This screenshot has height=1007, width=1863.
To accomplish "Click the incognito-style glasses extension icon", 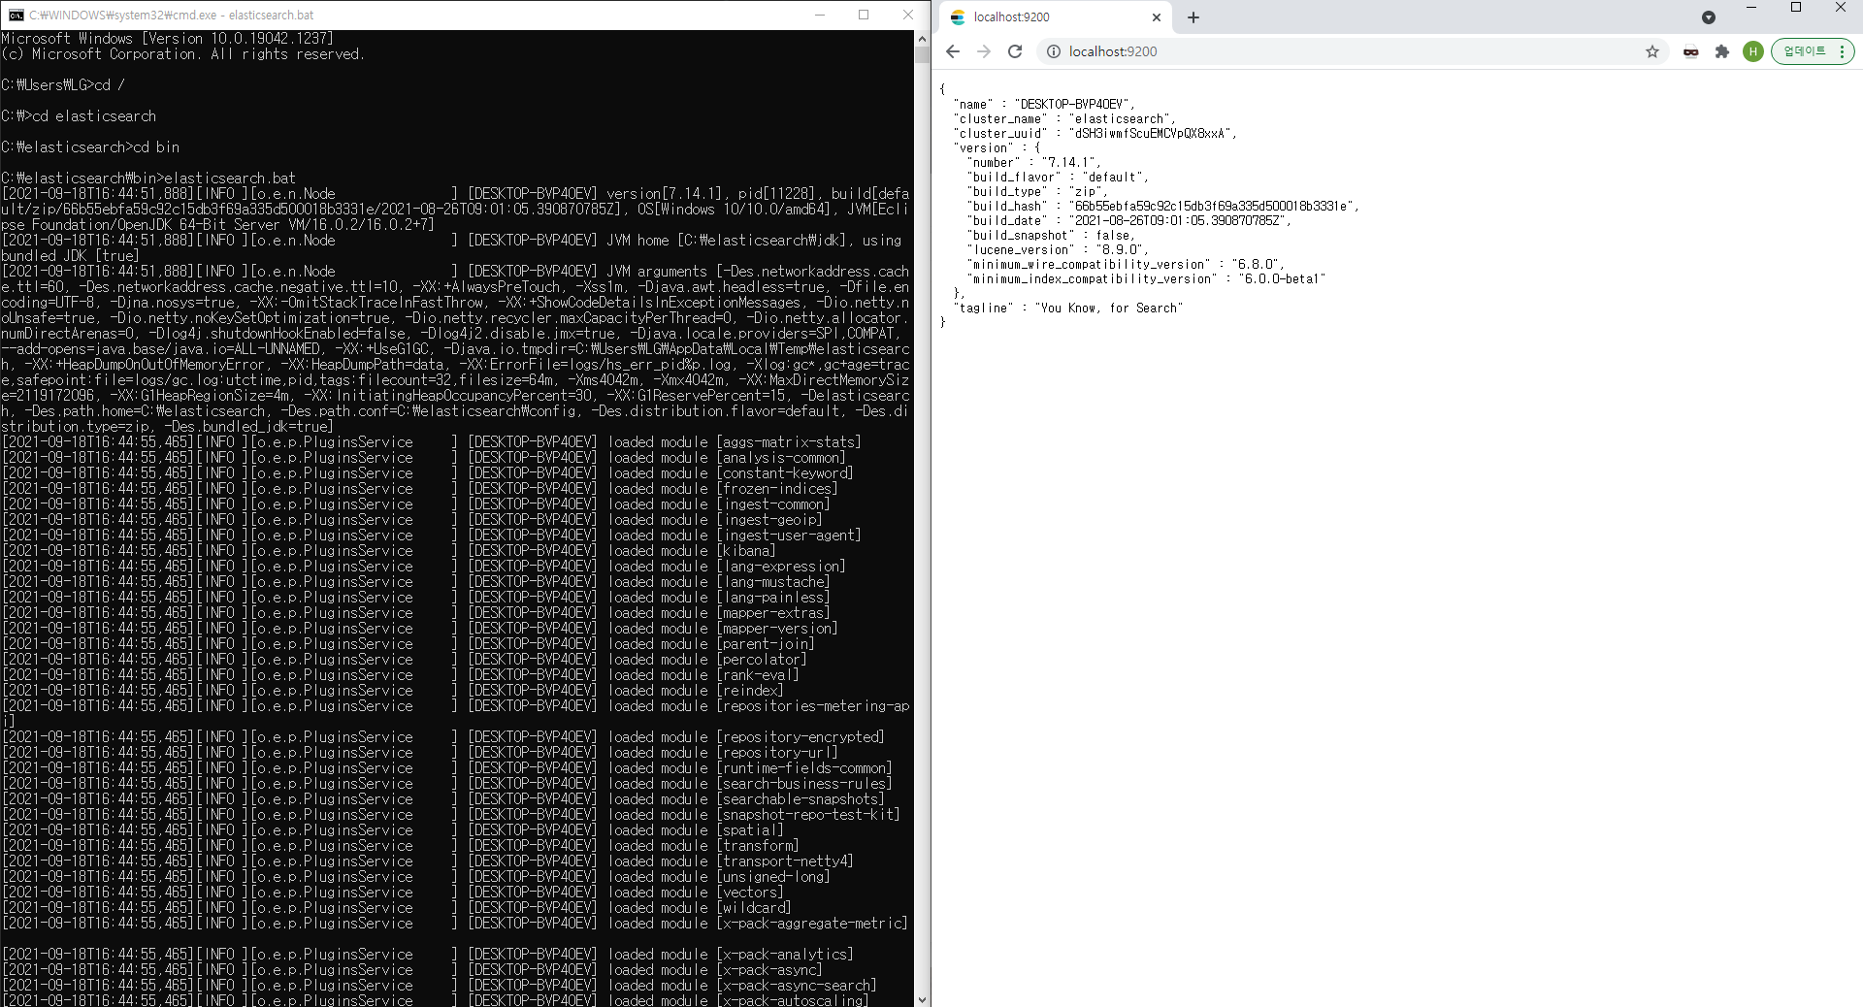I will (1691, 51).
